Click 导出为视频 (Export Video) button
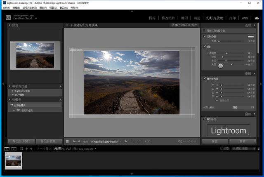 coord(49,141)
